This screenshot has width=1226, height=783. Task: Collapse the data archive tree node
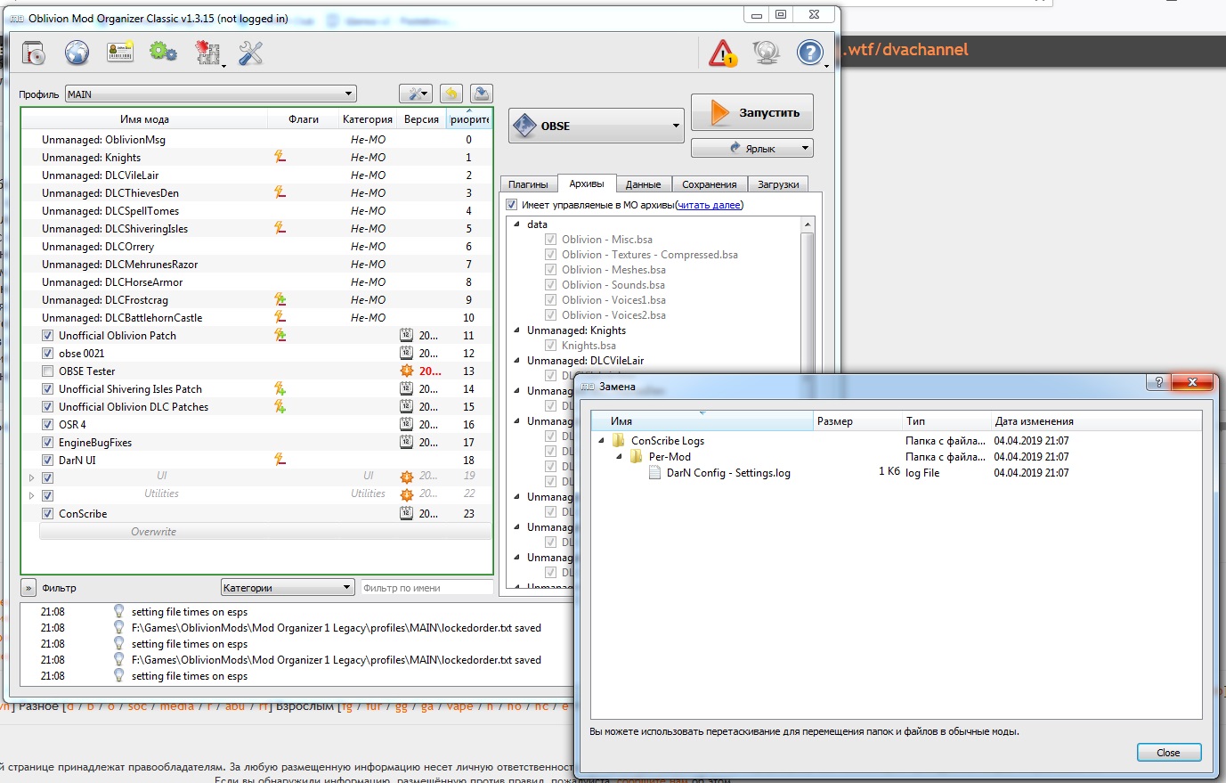(517, 224)
